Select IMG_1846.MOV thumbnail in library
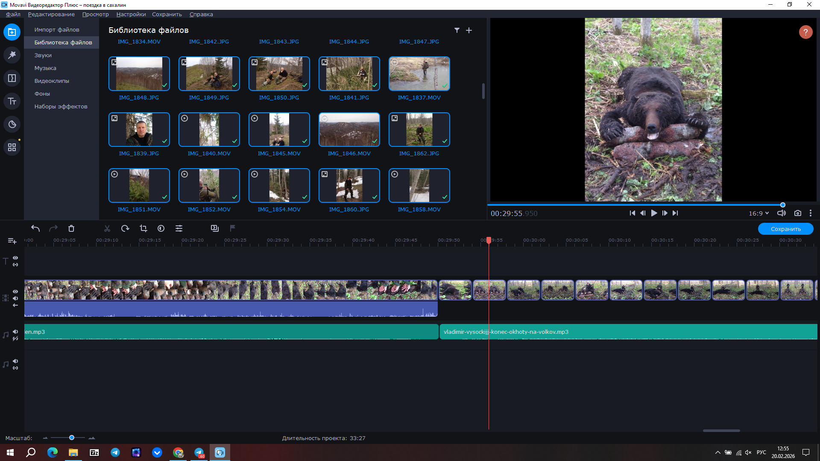The width and height of the screenshot is (820, 461). coord(349,130)
